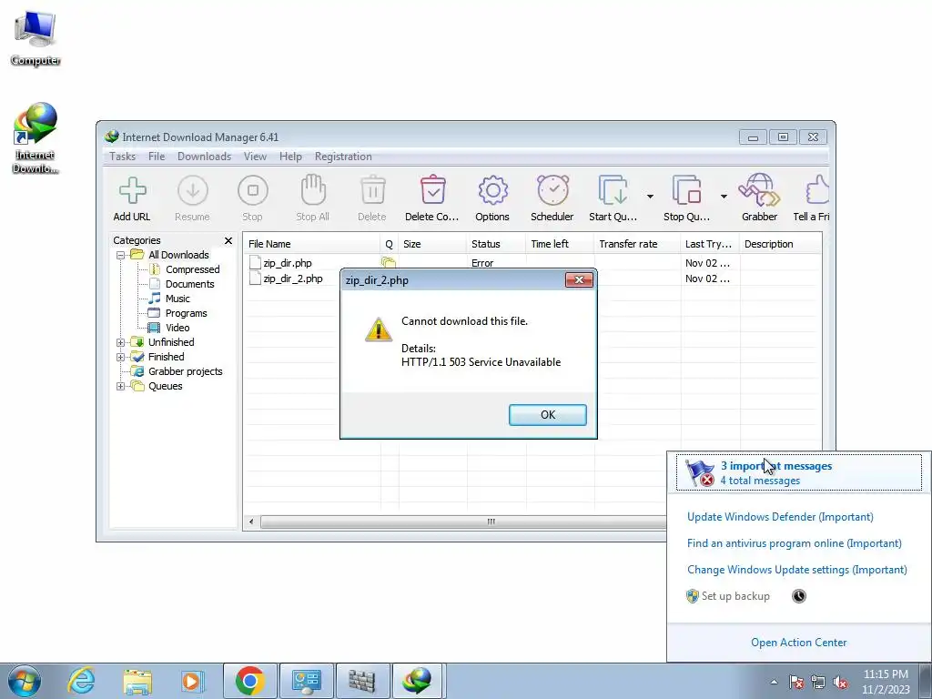Open the Help menu

[290, 157]
